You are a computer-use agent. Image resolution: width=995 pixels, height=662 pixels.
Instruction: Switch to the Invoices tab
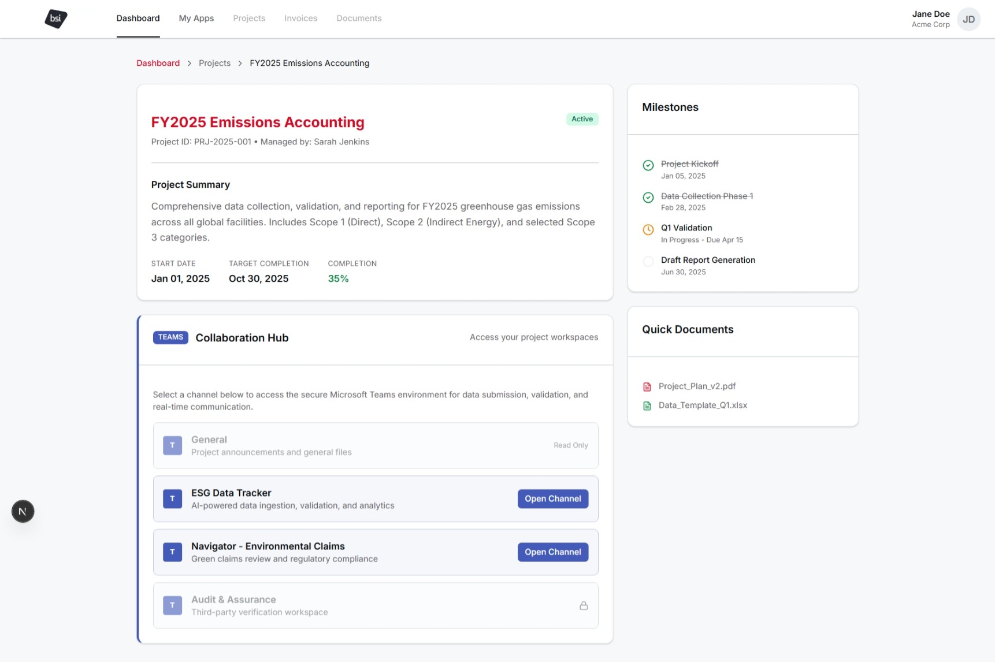click(x=300, y=18)
